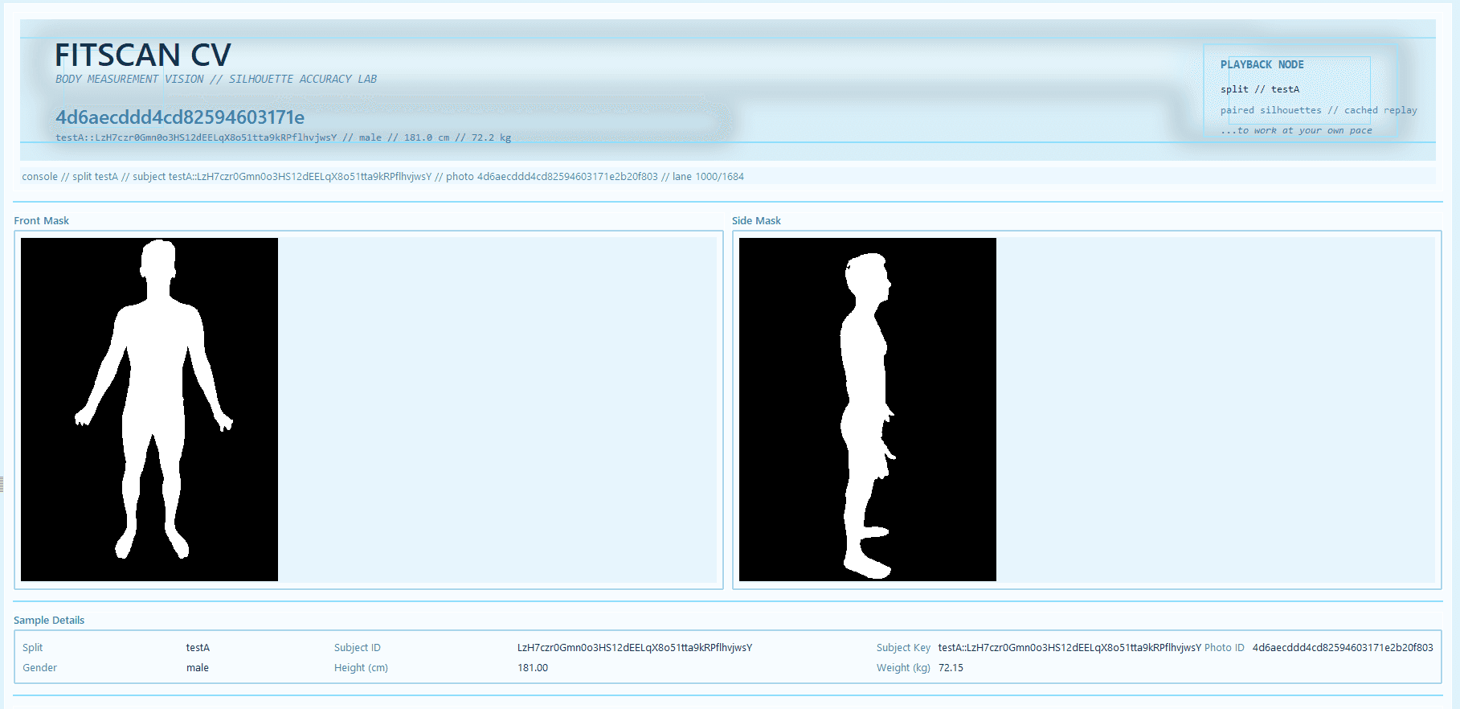The height and width of the screenshot is (709, 1460).
Task: Click the Split field label
Action: coord(32,647)
